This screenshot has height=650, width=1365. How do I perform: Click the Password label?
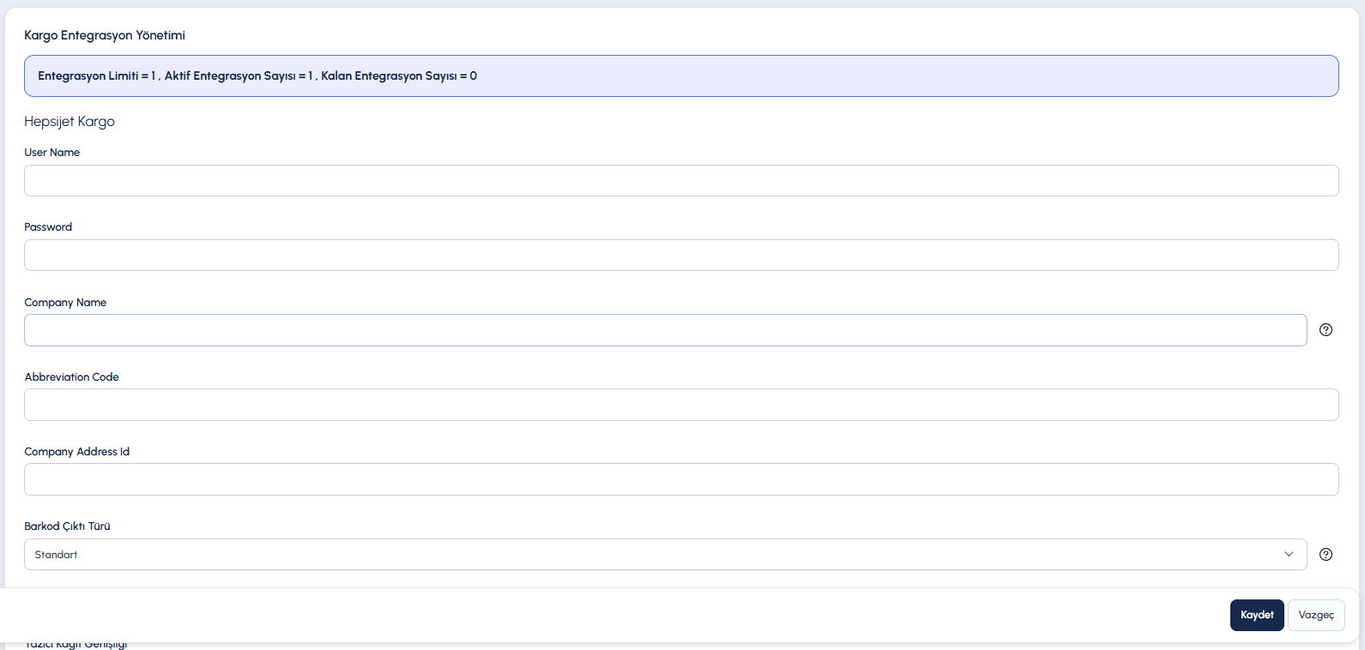coord(48,227)
